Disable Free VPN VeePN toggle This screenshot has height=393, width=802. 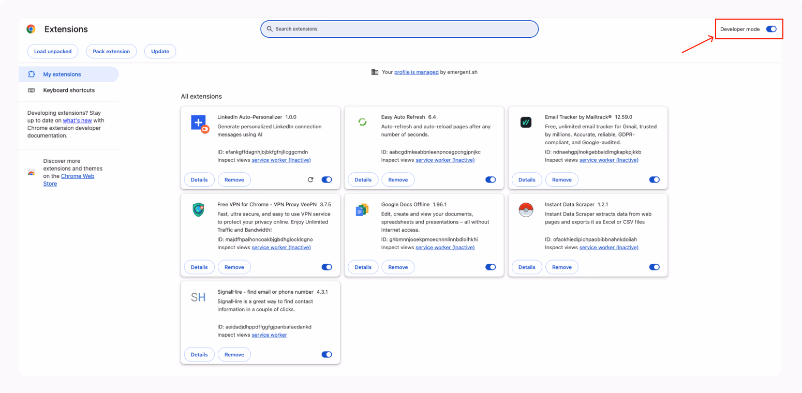pyautogui.click(x=326, y=267)
